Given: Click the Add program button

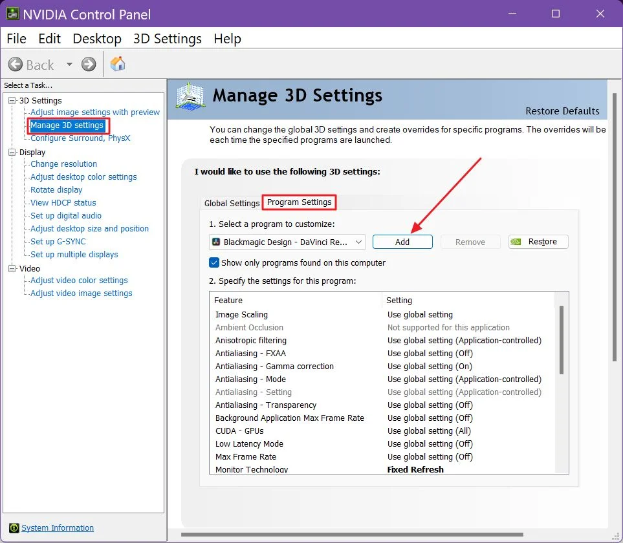Looking at the screenshot, I should 402,242.
